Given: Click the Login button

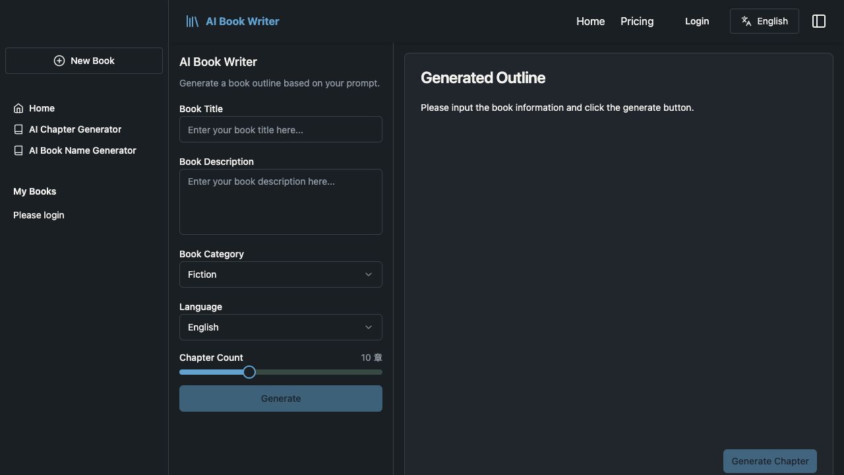Looking at the screenshot, I should click(x=696, y=21).
